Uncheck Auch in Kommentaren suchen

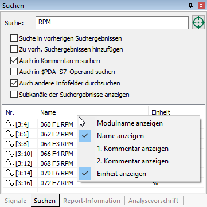[14, 61]
